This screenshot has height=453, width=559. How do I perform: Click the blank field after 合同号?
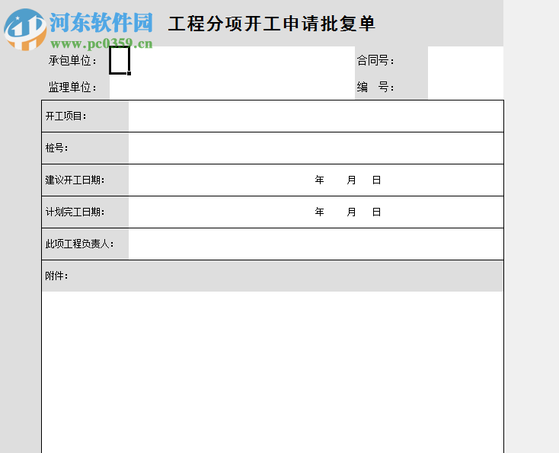point(465,60)
